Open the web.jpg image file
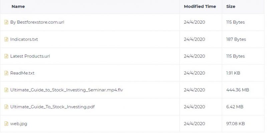This screenshot has width=267, height=133. tap(19, 124)
